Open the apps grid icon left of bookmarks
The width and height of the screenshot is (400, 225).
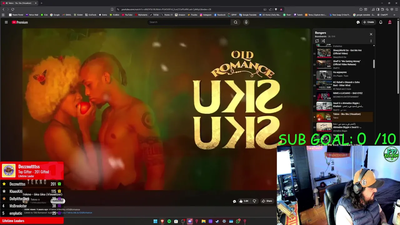(x=3, y=15)
